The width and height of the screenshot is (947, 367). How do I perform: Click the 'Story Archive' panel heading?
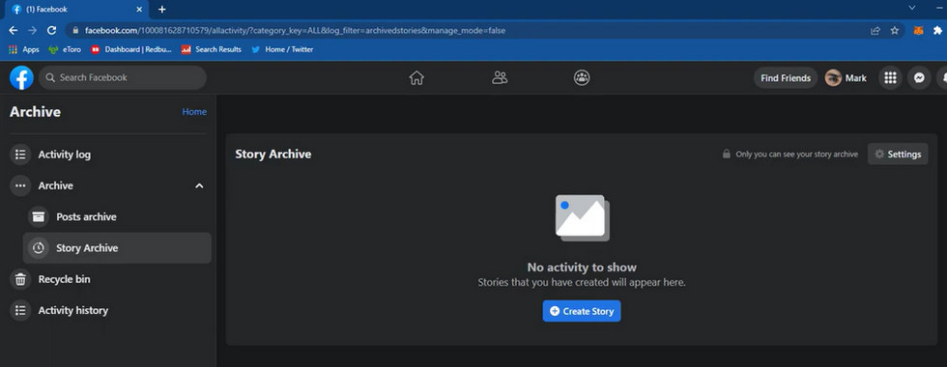[x=273, y=154]
